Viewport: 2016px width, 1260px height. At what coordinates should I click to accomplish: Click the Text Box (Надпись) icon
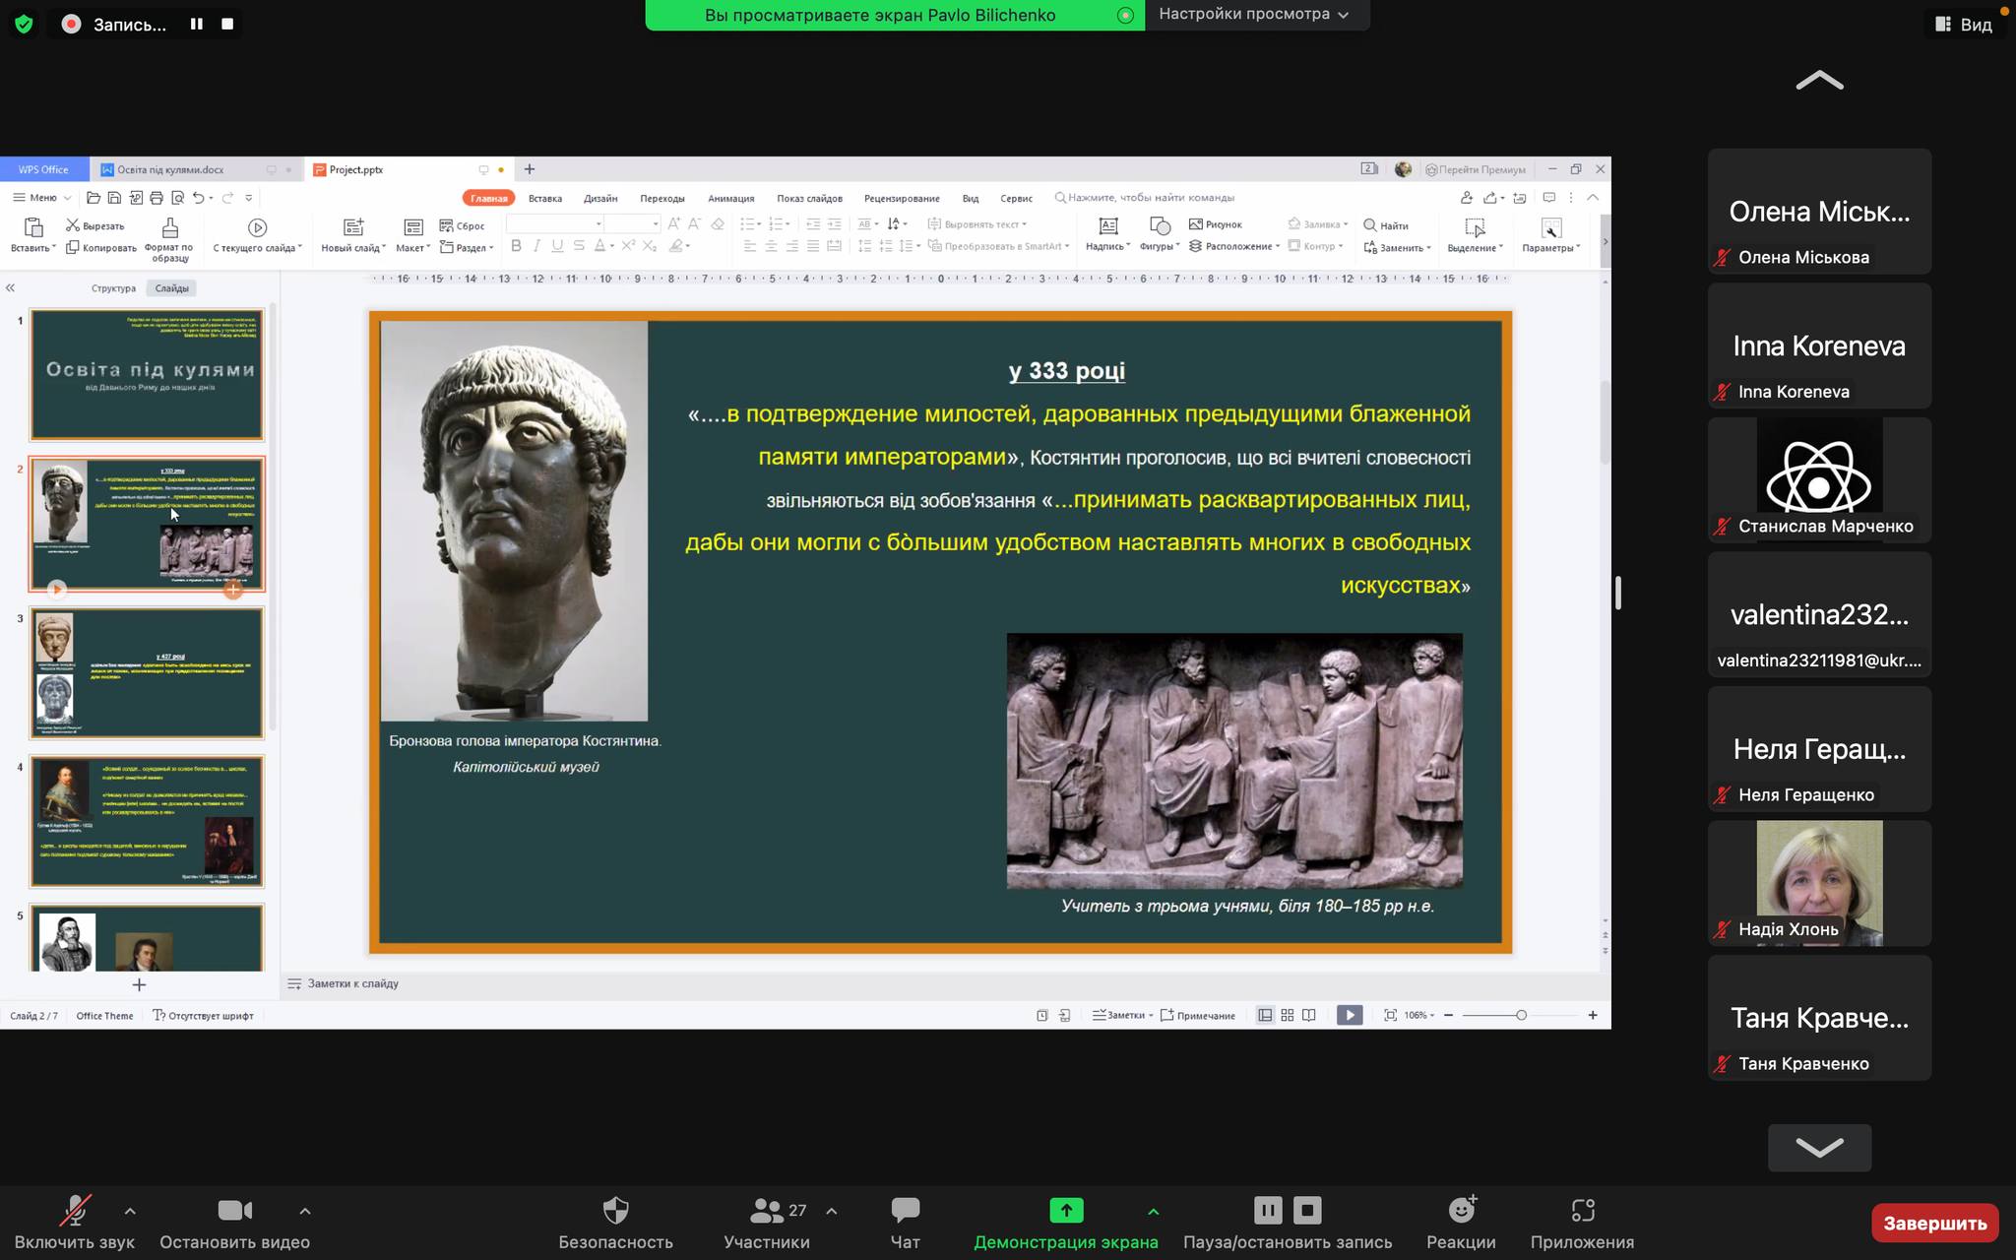1107,226
